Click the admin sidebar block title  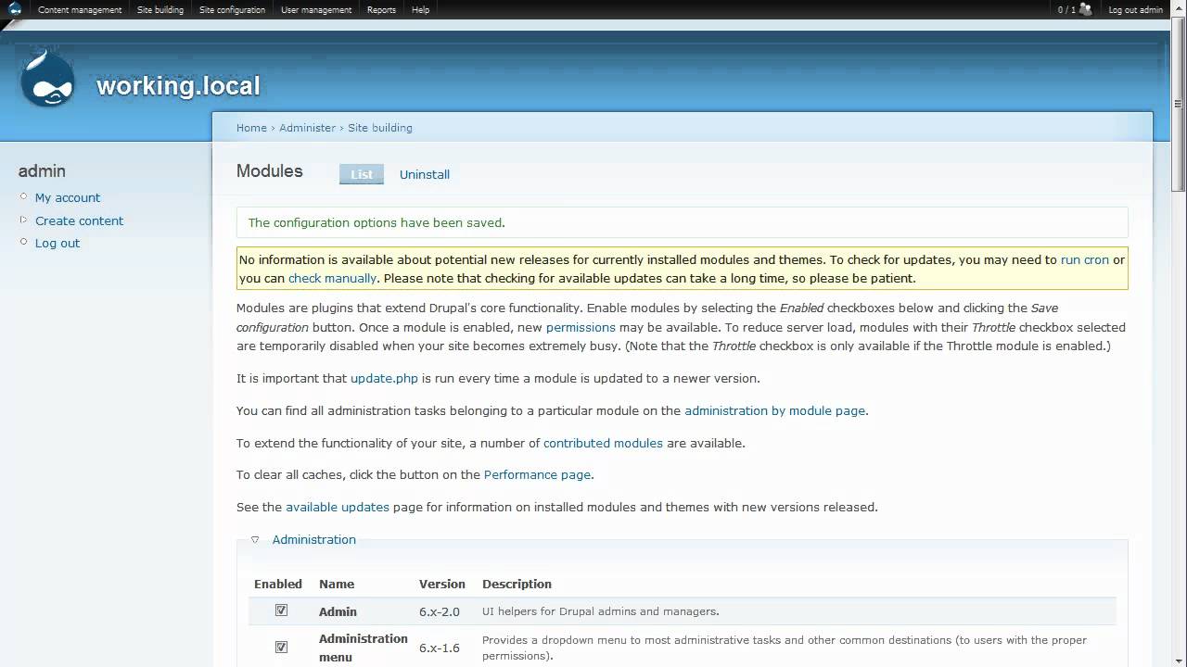tap(42, 171)
